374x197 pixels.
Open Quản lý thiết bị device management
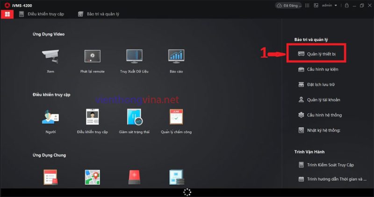[x=317, y=54]
